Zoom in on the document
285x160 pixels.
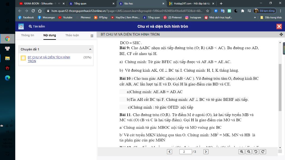tap(241, 152)
